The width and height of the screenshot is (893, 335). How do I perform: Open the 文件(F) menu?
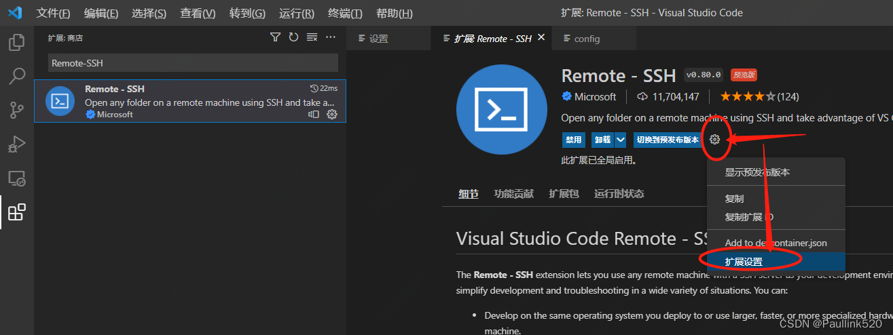tap(53, 13)
